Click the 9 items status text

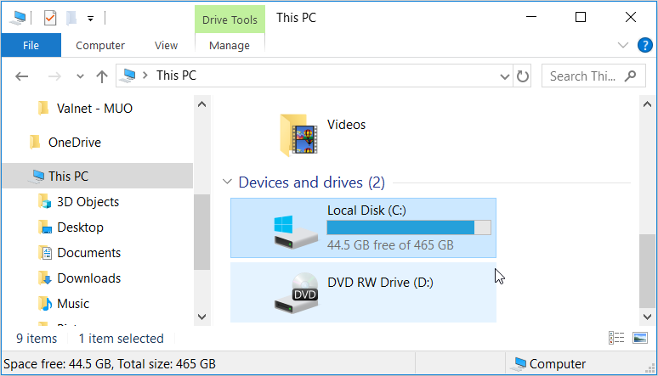37,339
